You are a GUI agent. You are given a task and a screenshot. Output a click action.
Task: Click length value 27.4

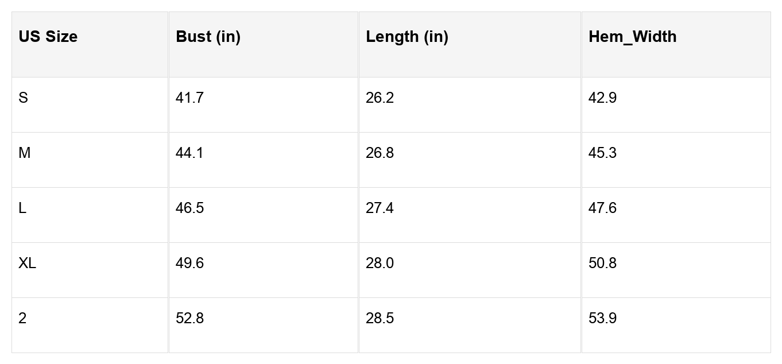(380, 208)
